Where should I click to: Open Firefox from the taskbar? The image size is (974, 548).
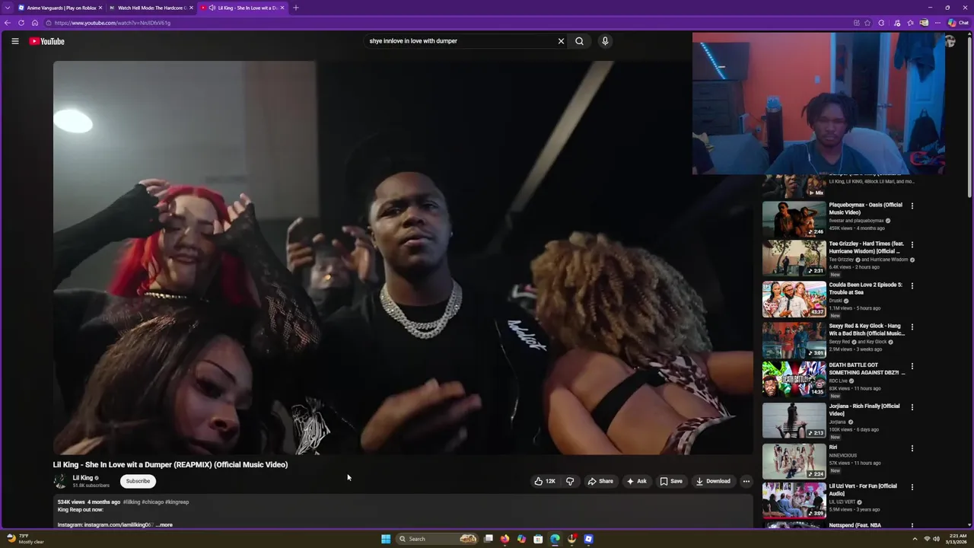tap(505, 539)
